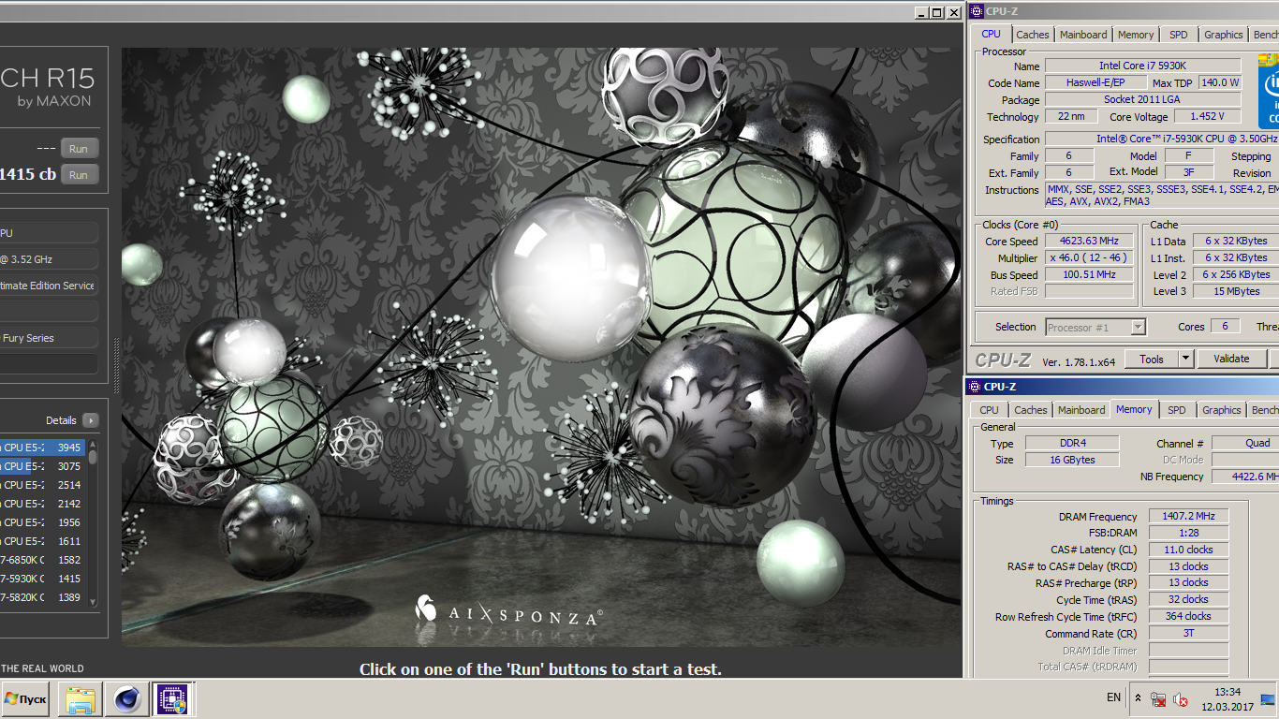
Task: Select CPU tab in CPU-Z memory window
Action: tap(989, 410)
